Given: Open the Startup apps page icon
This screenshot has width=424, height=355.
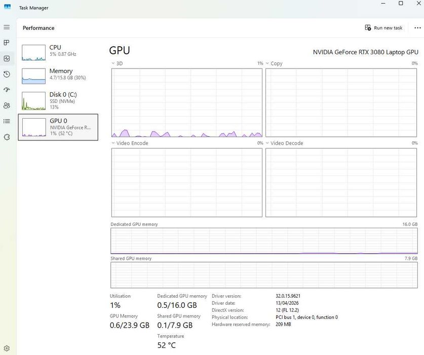Looking at the screenshot, I should (7, 90).
